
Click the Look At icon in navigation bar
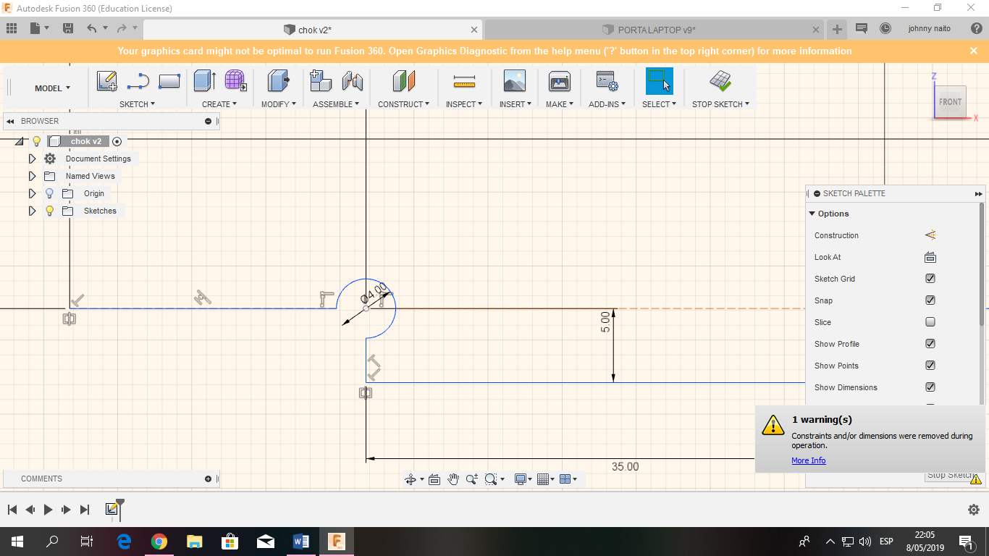coord(434,479)
